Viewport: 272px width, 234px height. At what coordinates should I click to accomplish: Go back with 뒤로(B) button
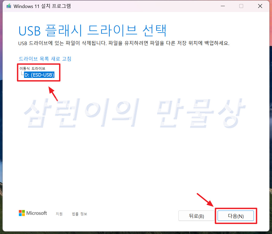click(x=196, y=216)
